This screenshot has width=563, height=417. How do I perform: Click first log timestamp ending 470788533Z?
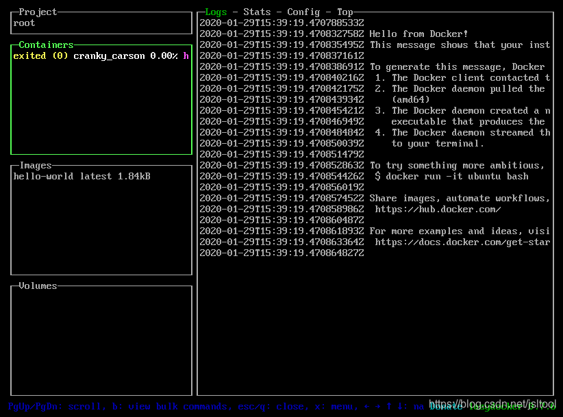tap(282, 23)
